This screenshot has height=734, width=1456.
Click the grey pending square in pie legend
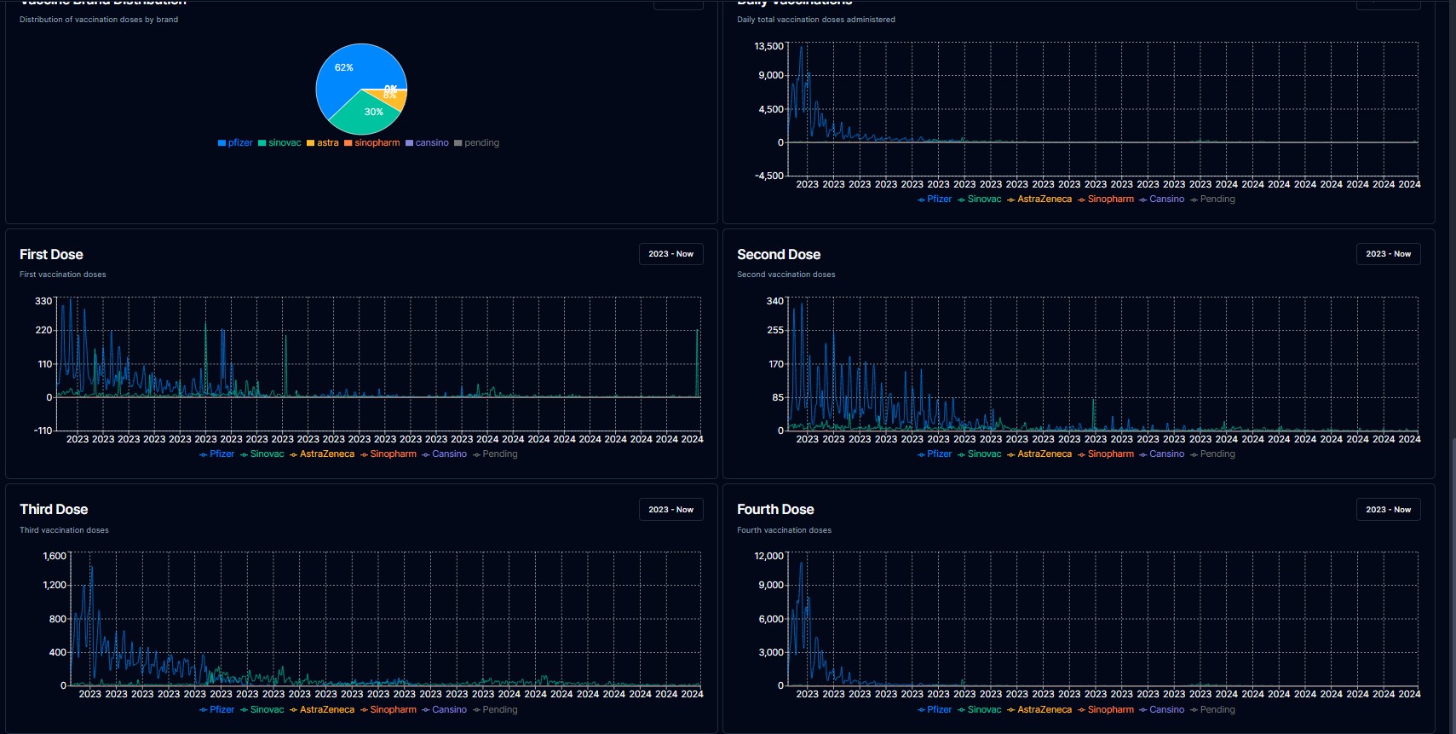tap(458, 143)
